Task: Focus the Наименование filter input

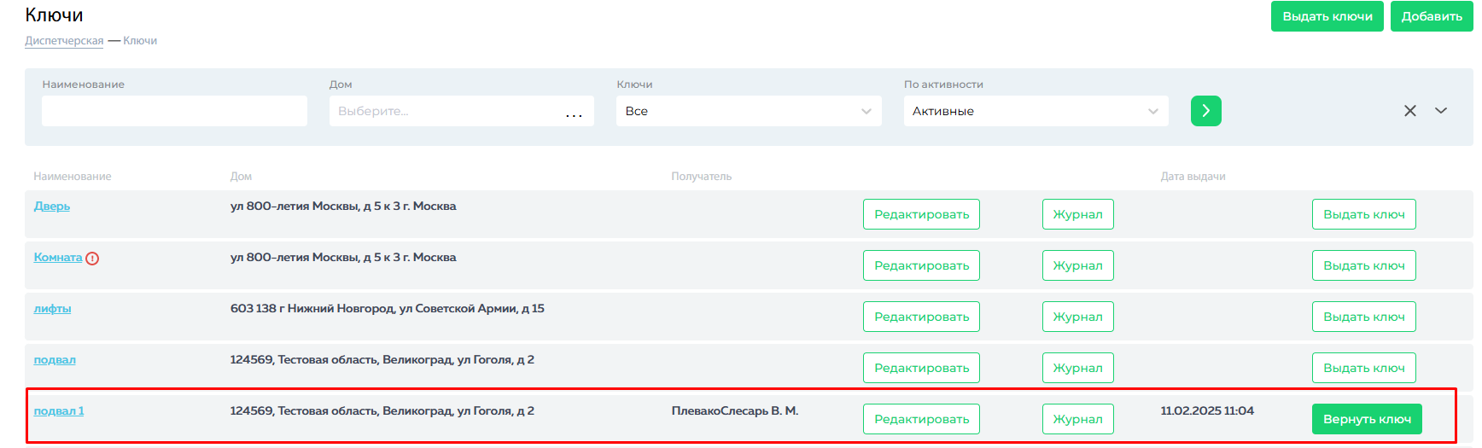Action: click(x=174, y=111)
